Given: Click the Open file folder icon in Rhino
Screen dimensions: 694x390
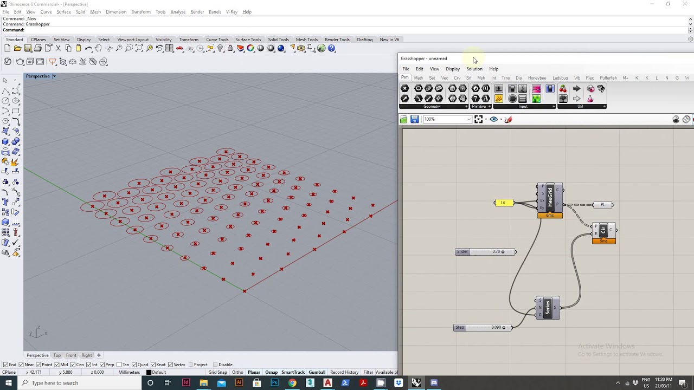Looking at the screenshot, I should click(17, 48).
